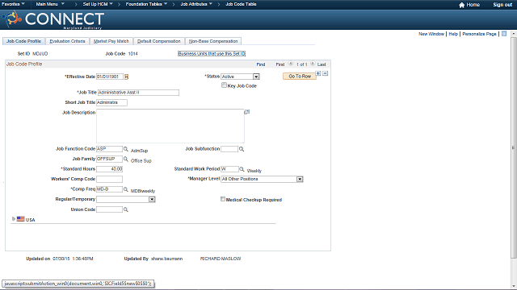Expand the USA section
517x290 pixels.
point(14,218)
